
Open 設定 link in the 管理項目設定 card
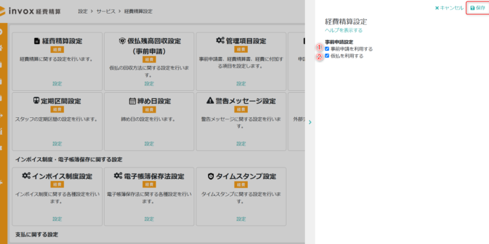(241, 84)
